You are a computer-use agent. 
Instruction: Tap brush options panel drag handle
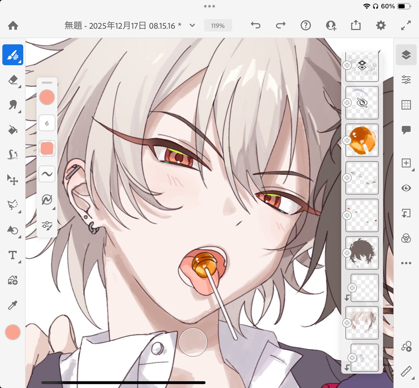(47, 83)
